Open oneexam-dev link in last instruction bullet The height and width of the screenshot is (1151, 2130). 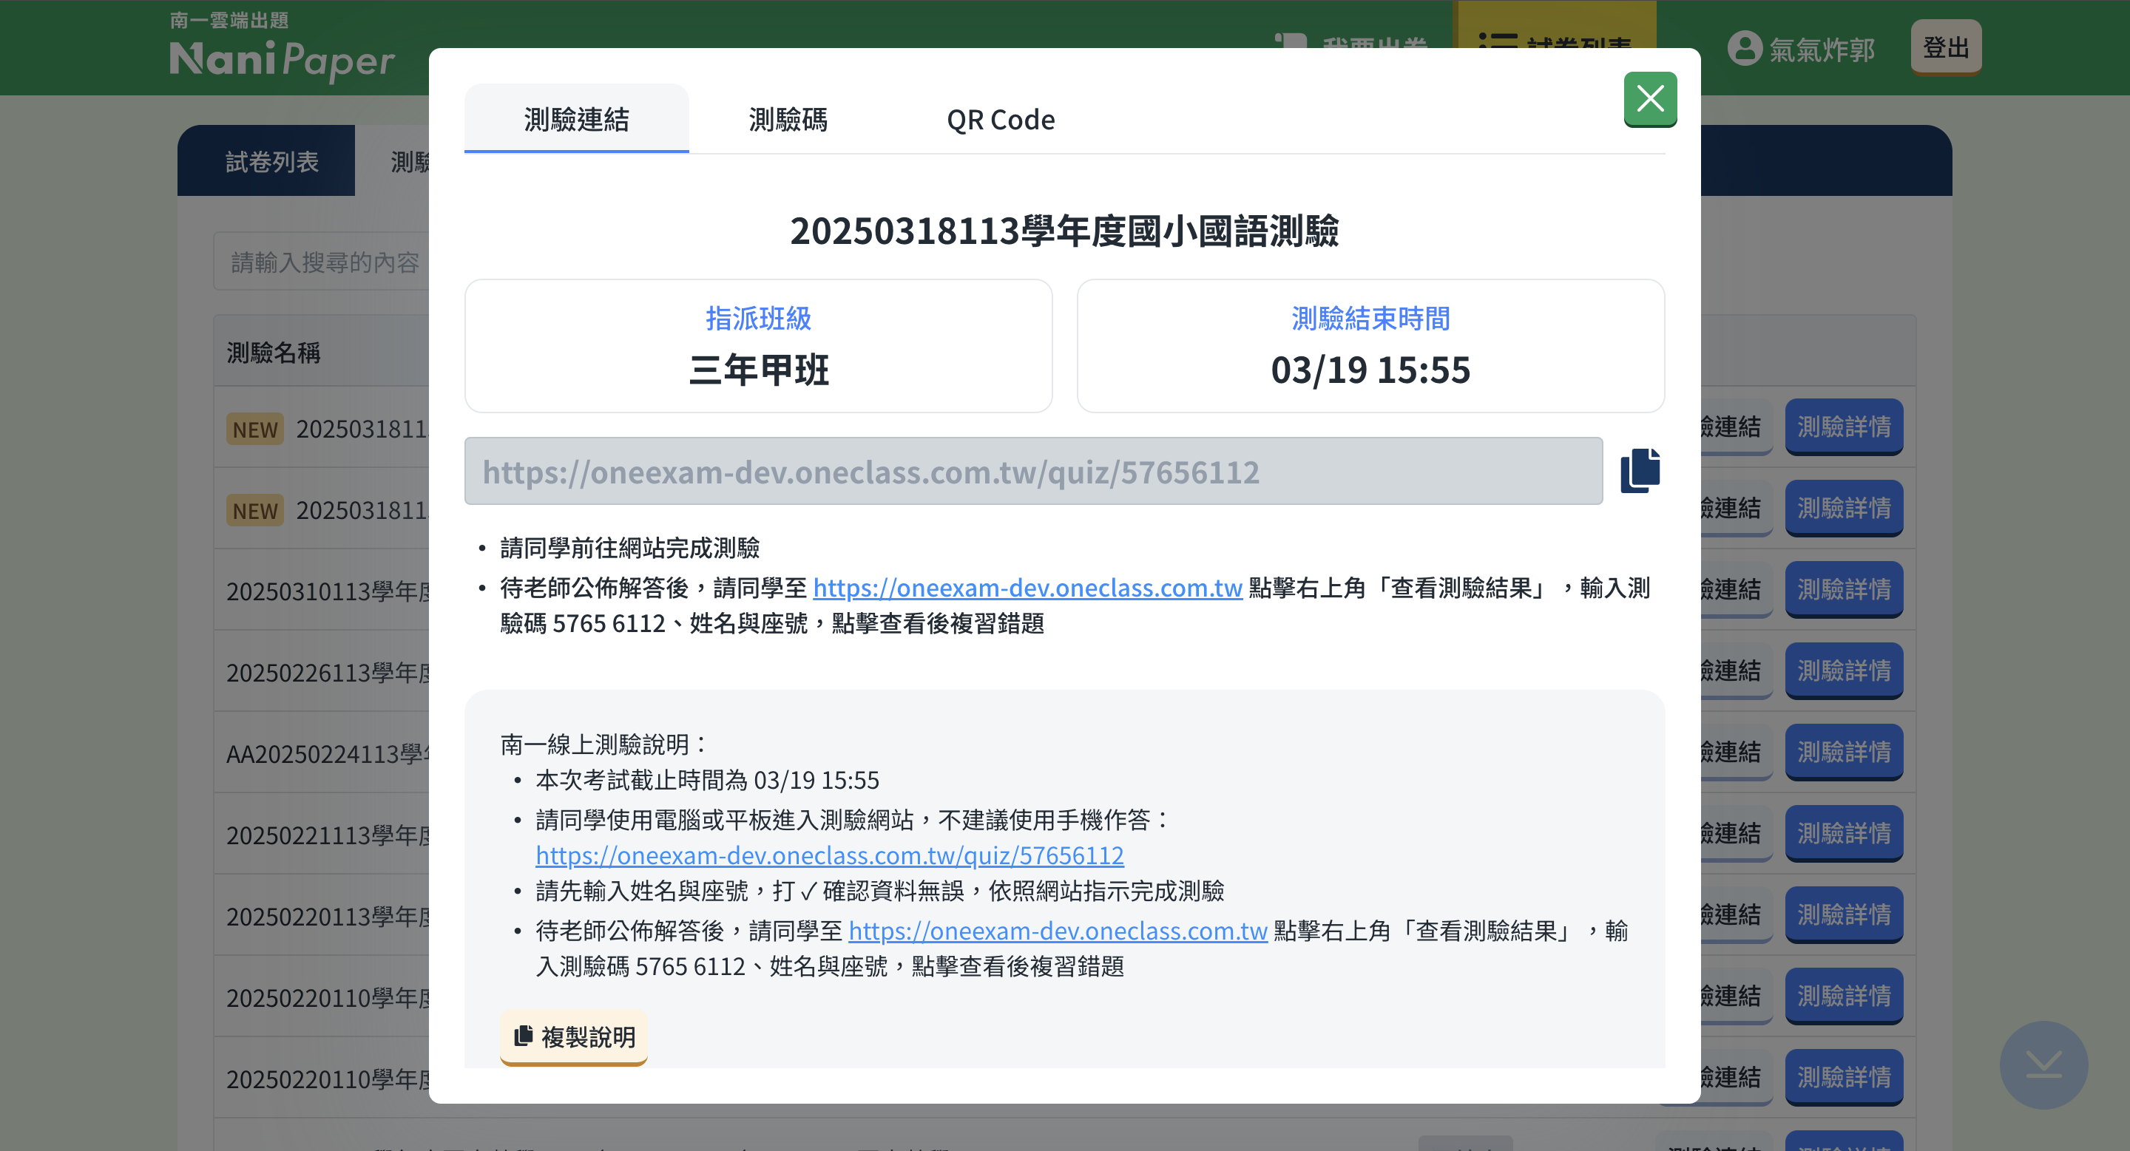click(x=1058, y=931)
